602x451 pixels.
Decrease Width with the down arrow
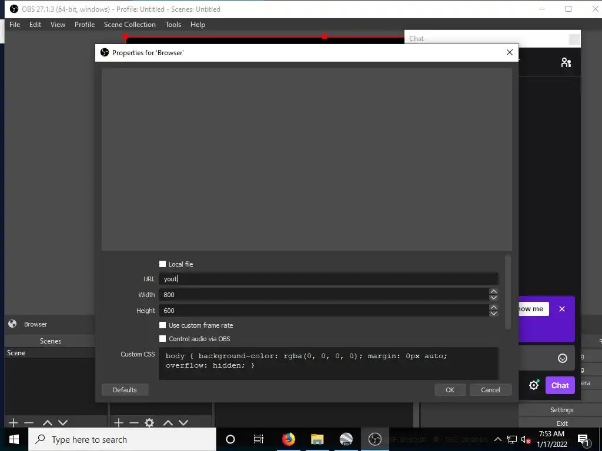pyautogui.click(x=494, y=298)
